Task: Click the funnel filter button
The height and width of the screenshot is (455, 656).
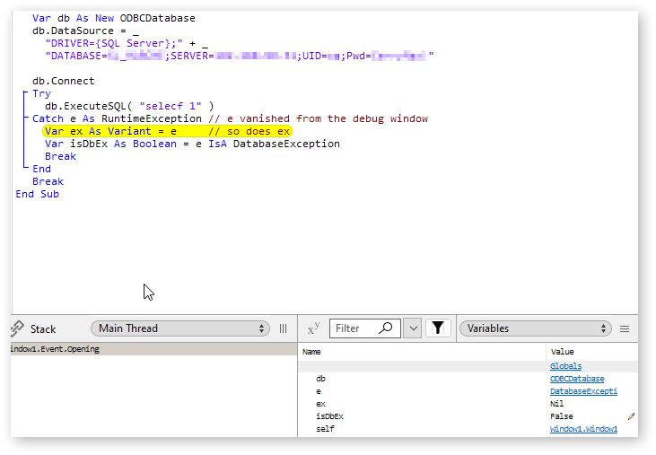Action: tap(437, 328)
